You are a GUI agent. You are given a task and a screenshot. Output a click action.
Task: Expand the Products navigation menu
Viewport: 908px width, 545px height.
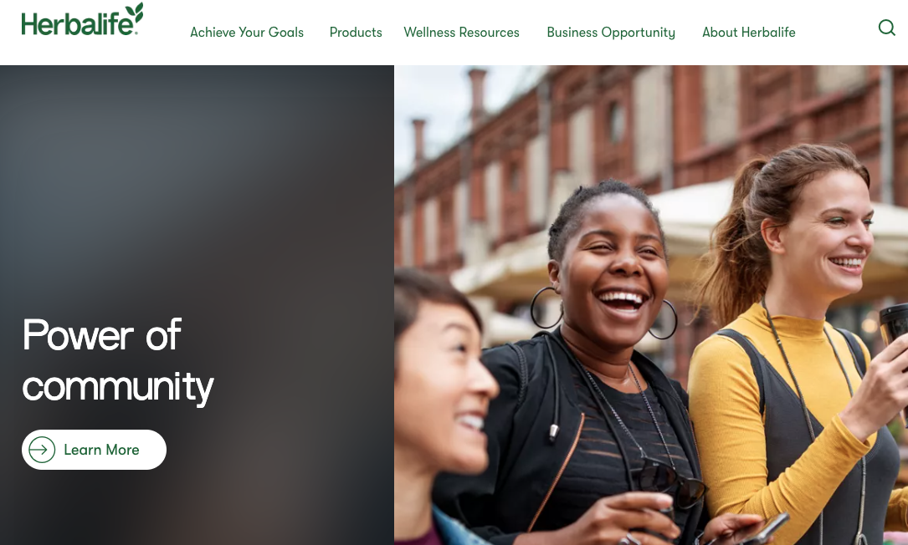click(x=356, y=33)
